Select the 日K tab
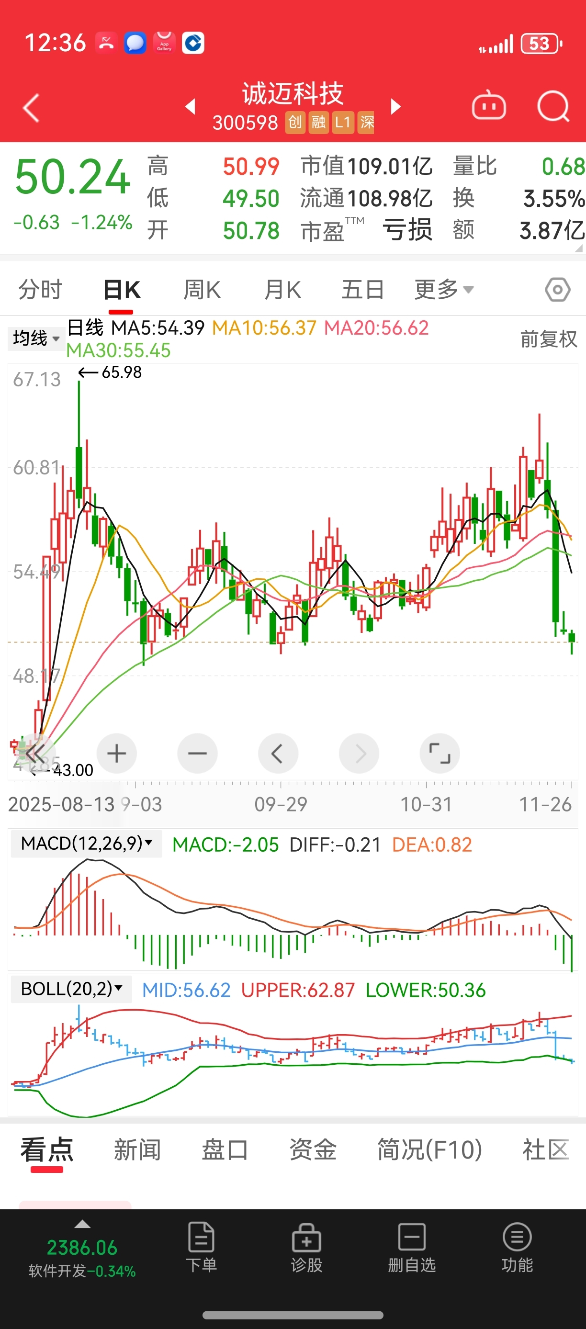 (x=121, y=290)
